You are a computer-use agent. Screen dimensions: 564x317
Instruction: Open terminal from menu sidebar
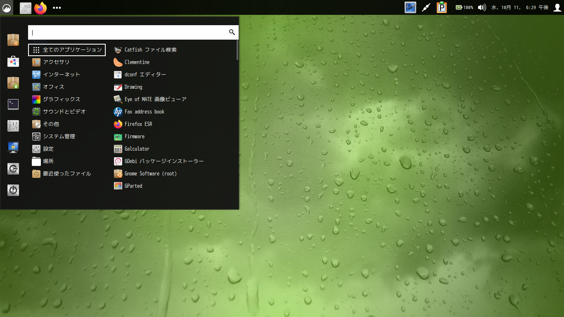[13, 104]
